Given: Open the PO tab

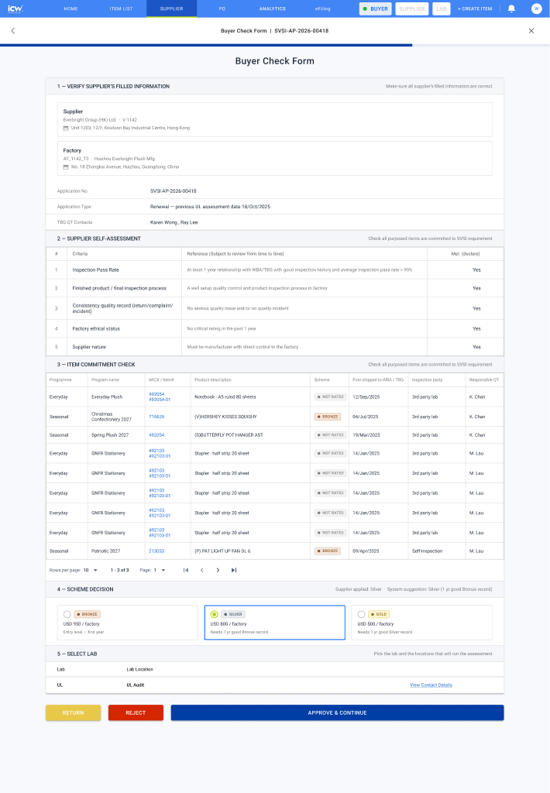Looking at the screenshot, I should pos(222,9).
